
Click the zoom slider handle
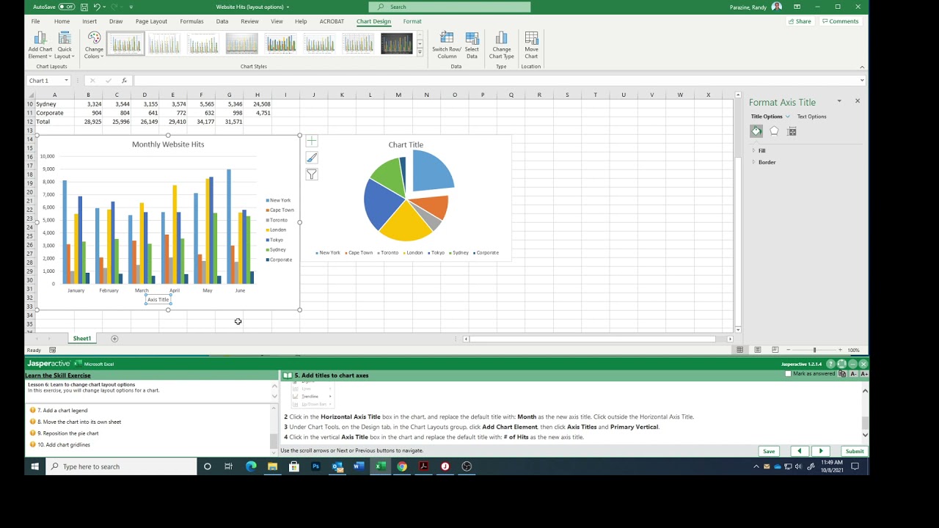[814, 350]
